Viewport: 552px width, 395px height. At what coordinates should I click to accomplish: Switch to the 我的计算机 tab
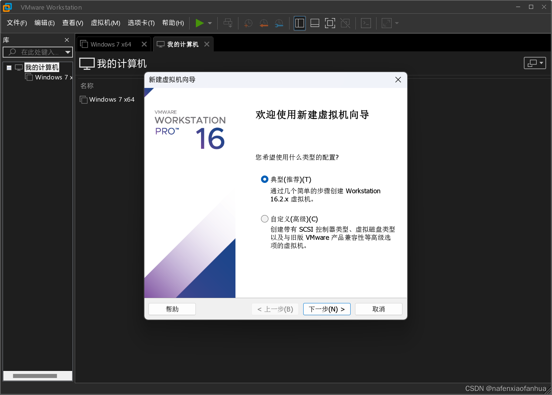click(183, 44)
